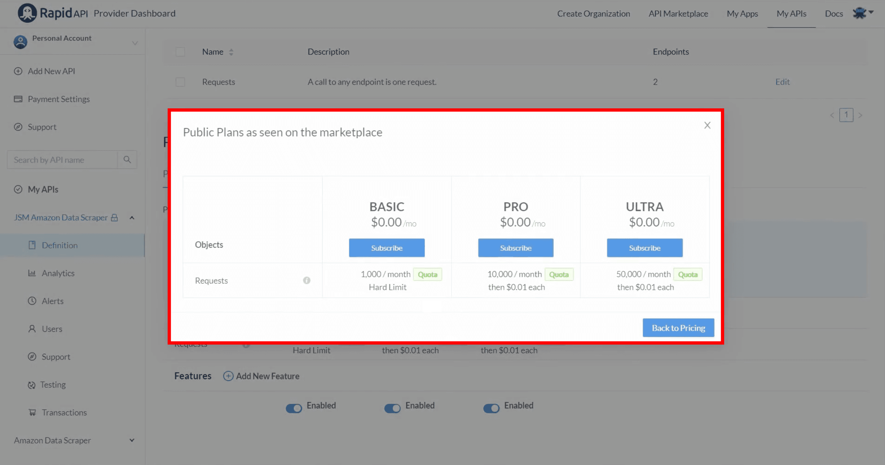The height and width of the screenshot is (465, 885).
Task: Check the Requests row checkbox
Action: pos(180,82)
